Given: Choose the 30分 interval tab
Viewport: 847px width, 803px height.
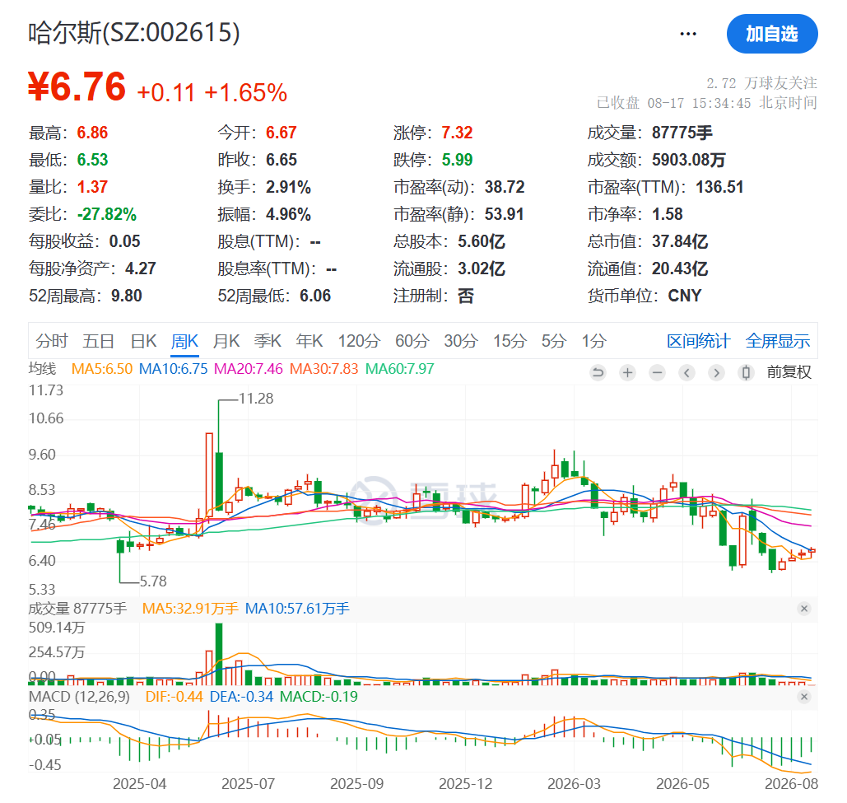Looking at the screenshot, I should (461, 342).
